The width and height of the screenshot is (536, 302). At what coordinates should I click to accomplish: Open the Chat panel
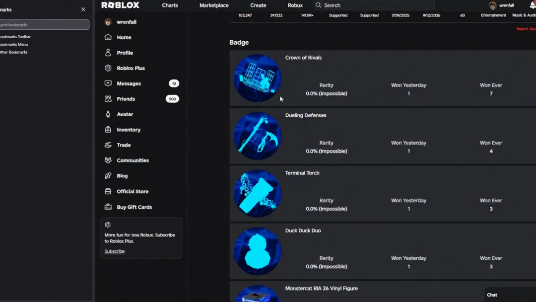tap(510, 295)
